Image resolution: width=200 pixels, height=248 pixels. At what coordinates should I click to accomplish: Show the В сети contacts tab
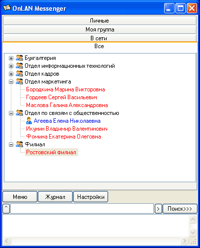click(x=100, y=38)
